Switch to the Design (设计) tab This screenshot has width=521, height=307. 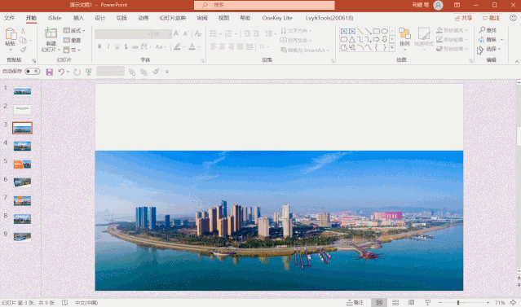click(x=100, y=18)
